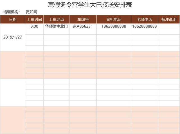Select the 备注说明 column header

click(x=169, y=19)
